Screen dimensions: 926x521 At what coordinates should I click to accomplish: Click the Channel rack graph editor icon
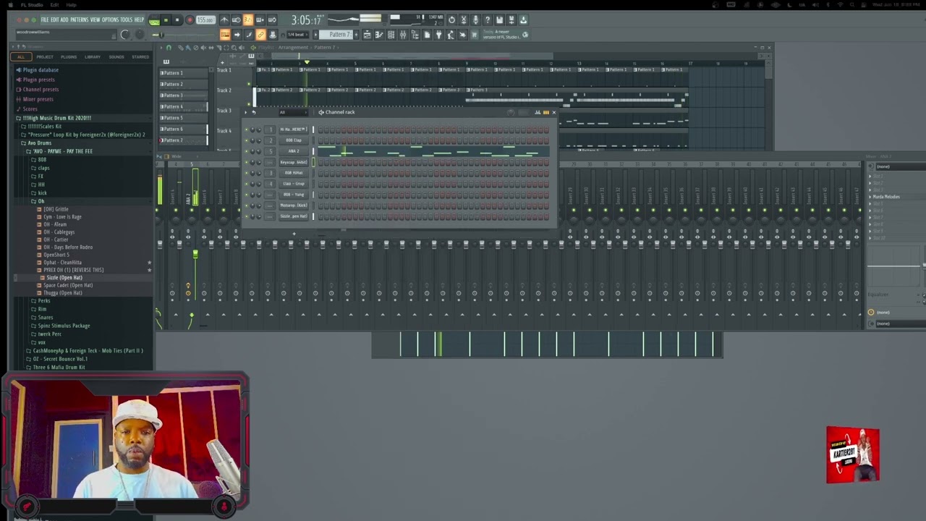coord(538,112)
